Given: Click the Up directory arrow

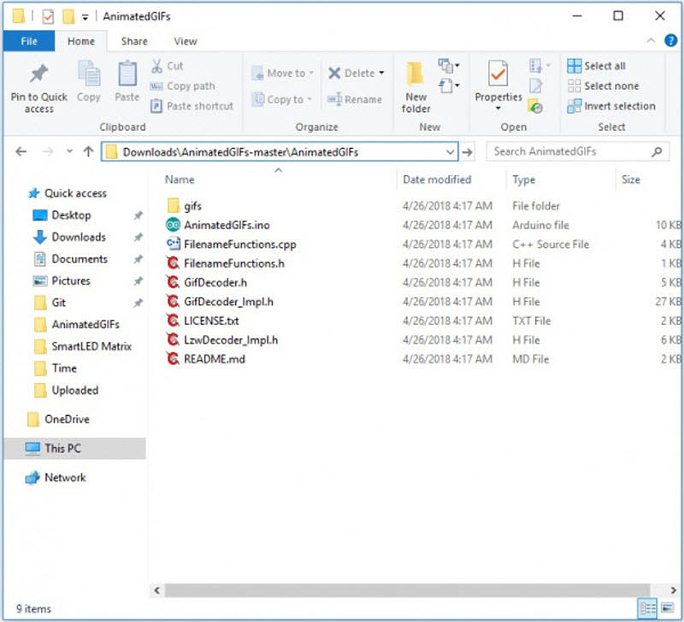Looking at the screenshot, I should click(88, 152).
